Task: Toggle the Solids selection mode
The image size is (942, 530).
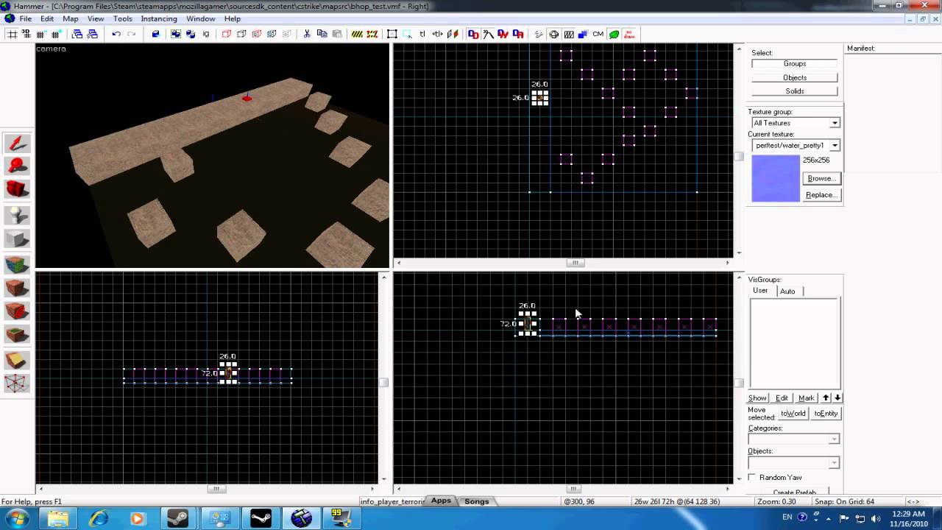Action: coord(795,91)
